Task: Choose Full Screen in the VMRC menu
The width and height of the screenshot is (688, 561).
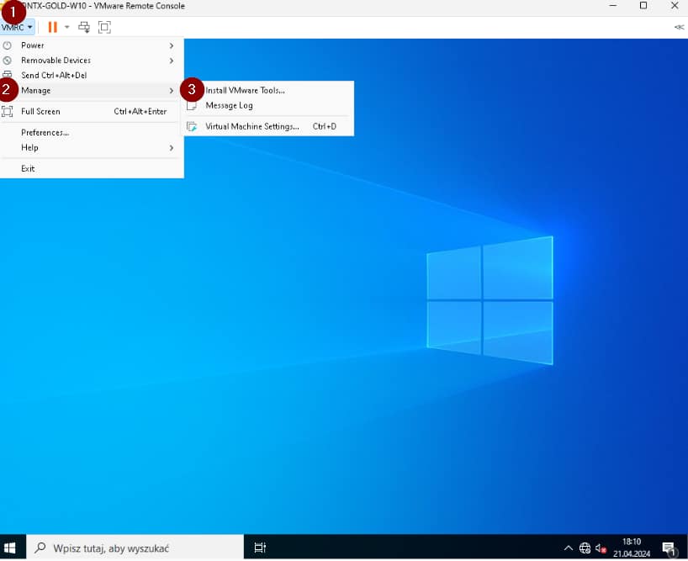Action: 40,111
